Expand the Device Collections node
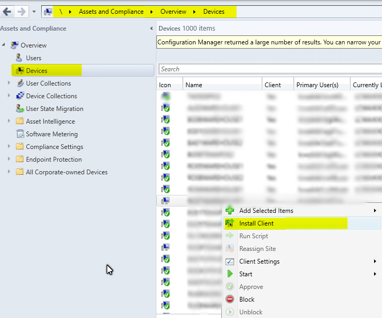This screenshot has width=382, height=318. click(x=9, y=96)
